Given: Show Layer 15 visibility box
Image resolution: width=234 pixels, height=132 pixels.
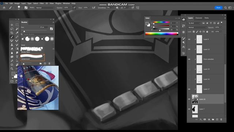Looking at the screenshot, I should [x=189, y=69].
